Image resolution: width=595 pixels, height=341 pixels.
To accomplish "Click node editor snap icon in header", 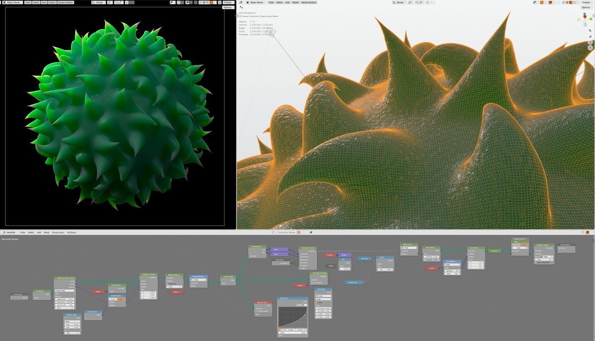I will pyautogui.click(x=583, y=232).
